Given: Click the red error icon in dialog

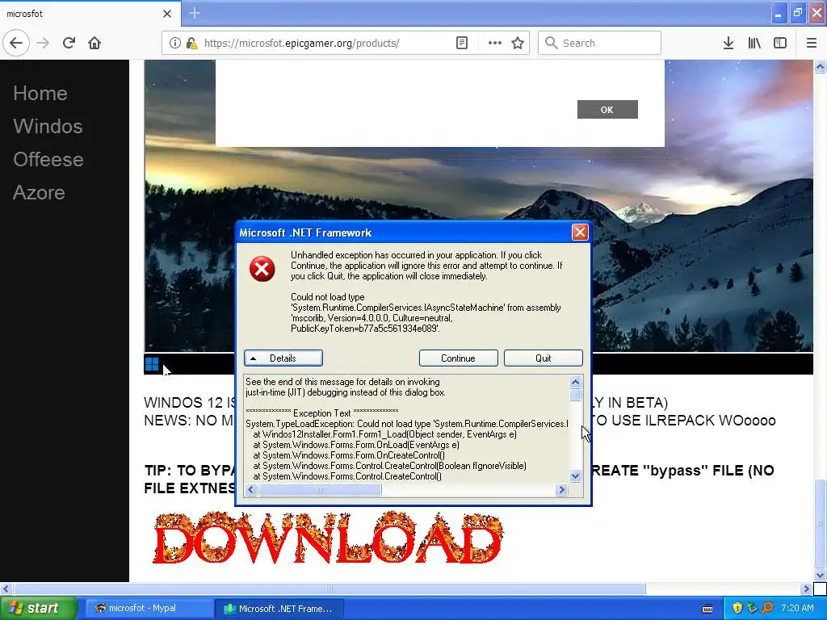Looking at the screenshot, I should tap(262, 269).
